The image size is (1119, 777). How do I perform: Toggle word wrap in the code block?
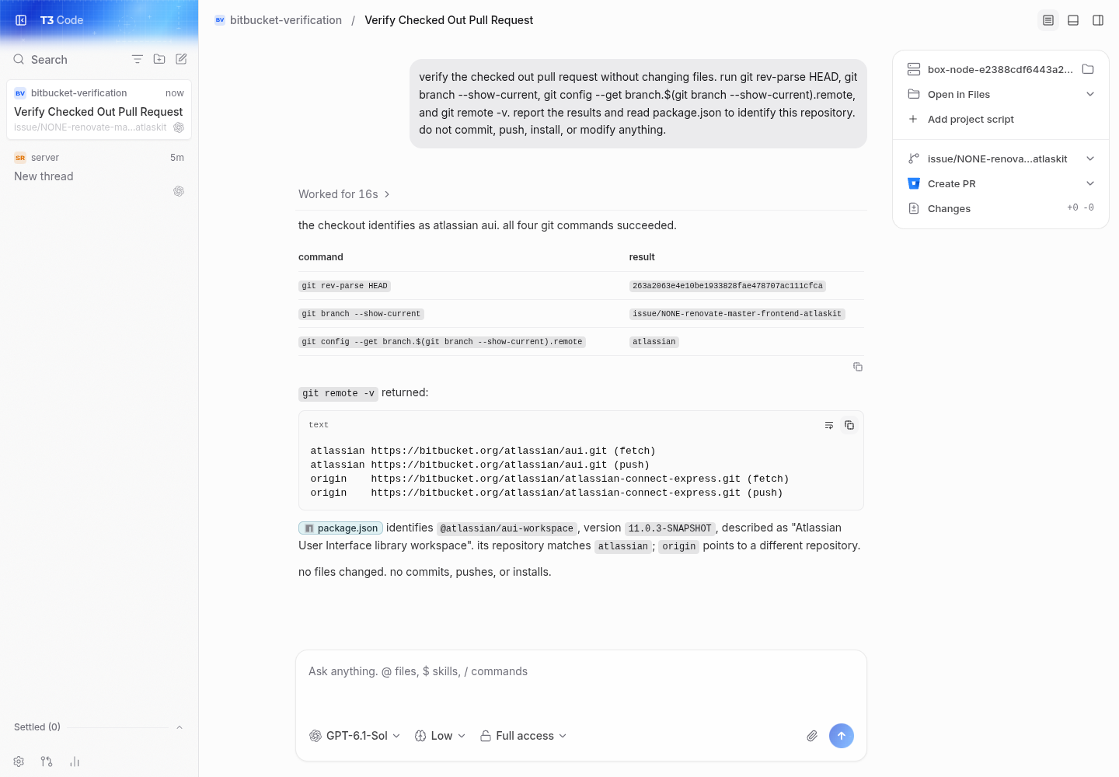point(829,425)
